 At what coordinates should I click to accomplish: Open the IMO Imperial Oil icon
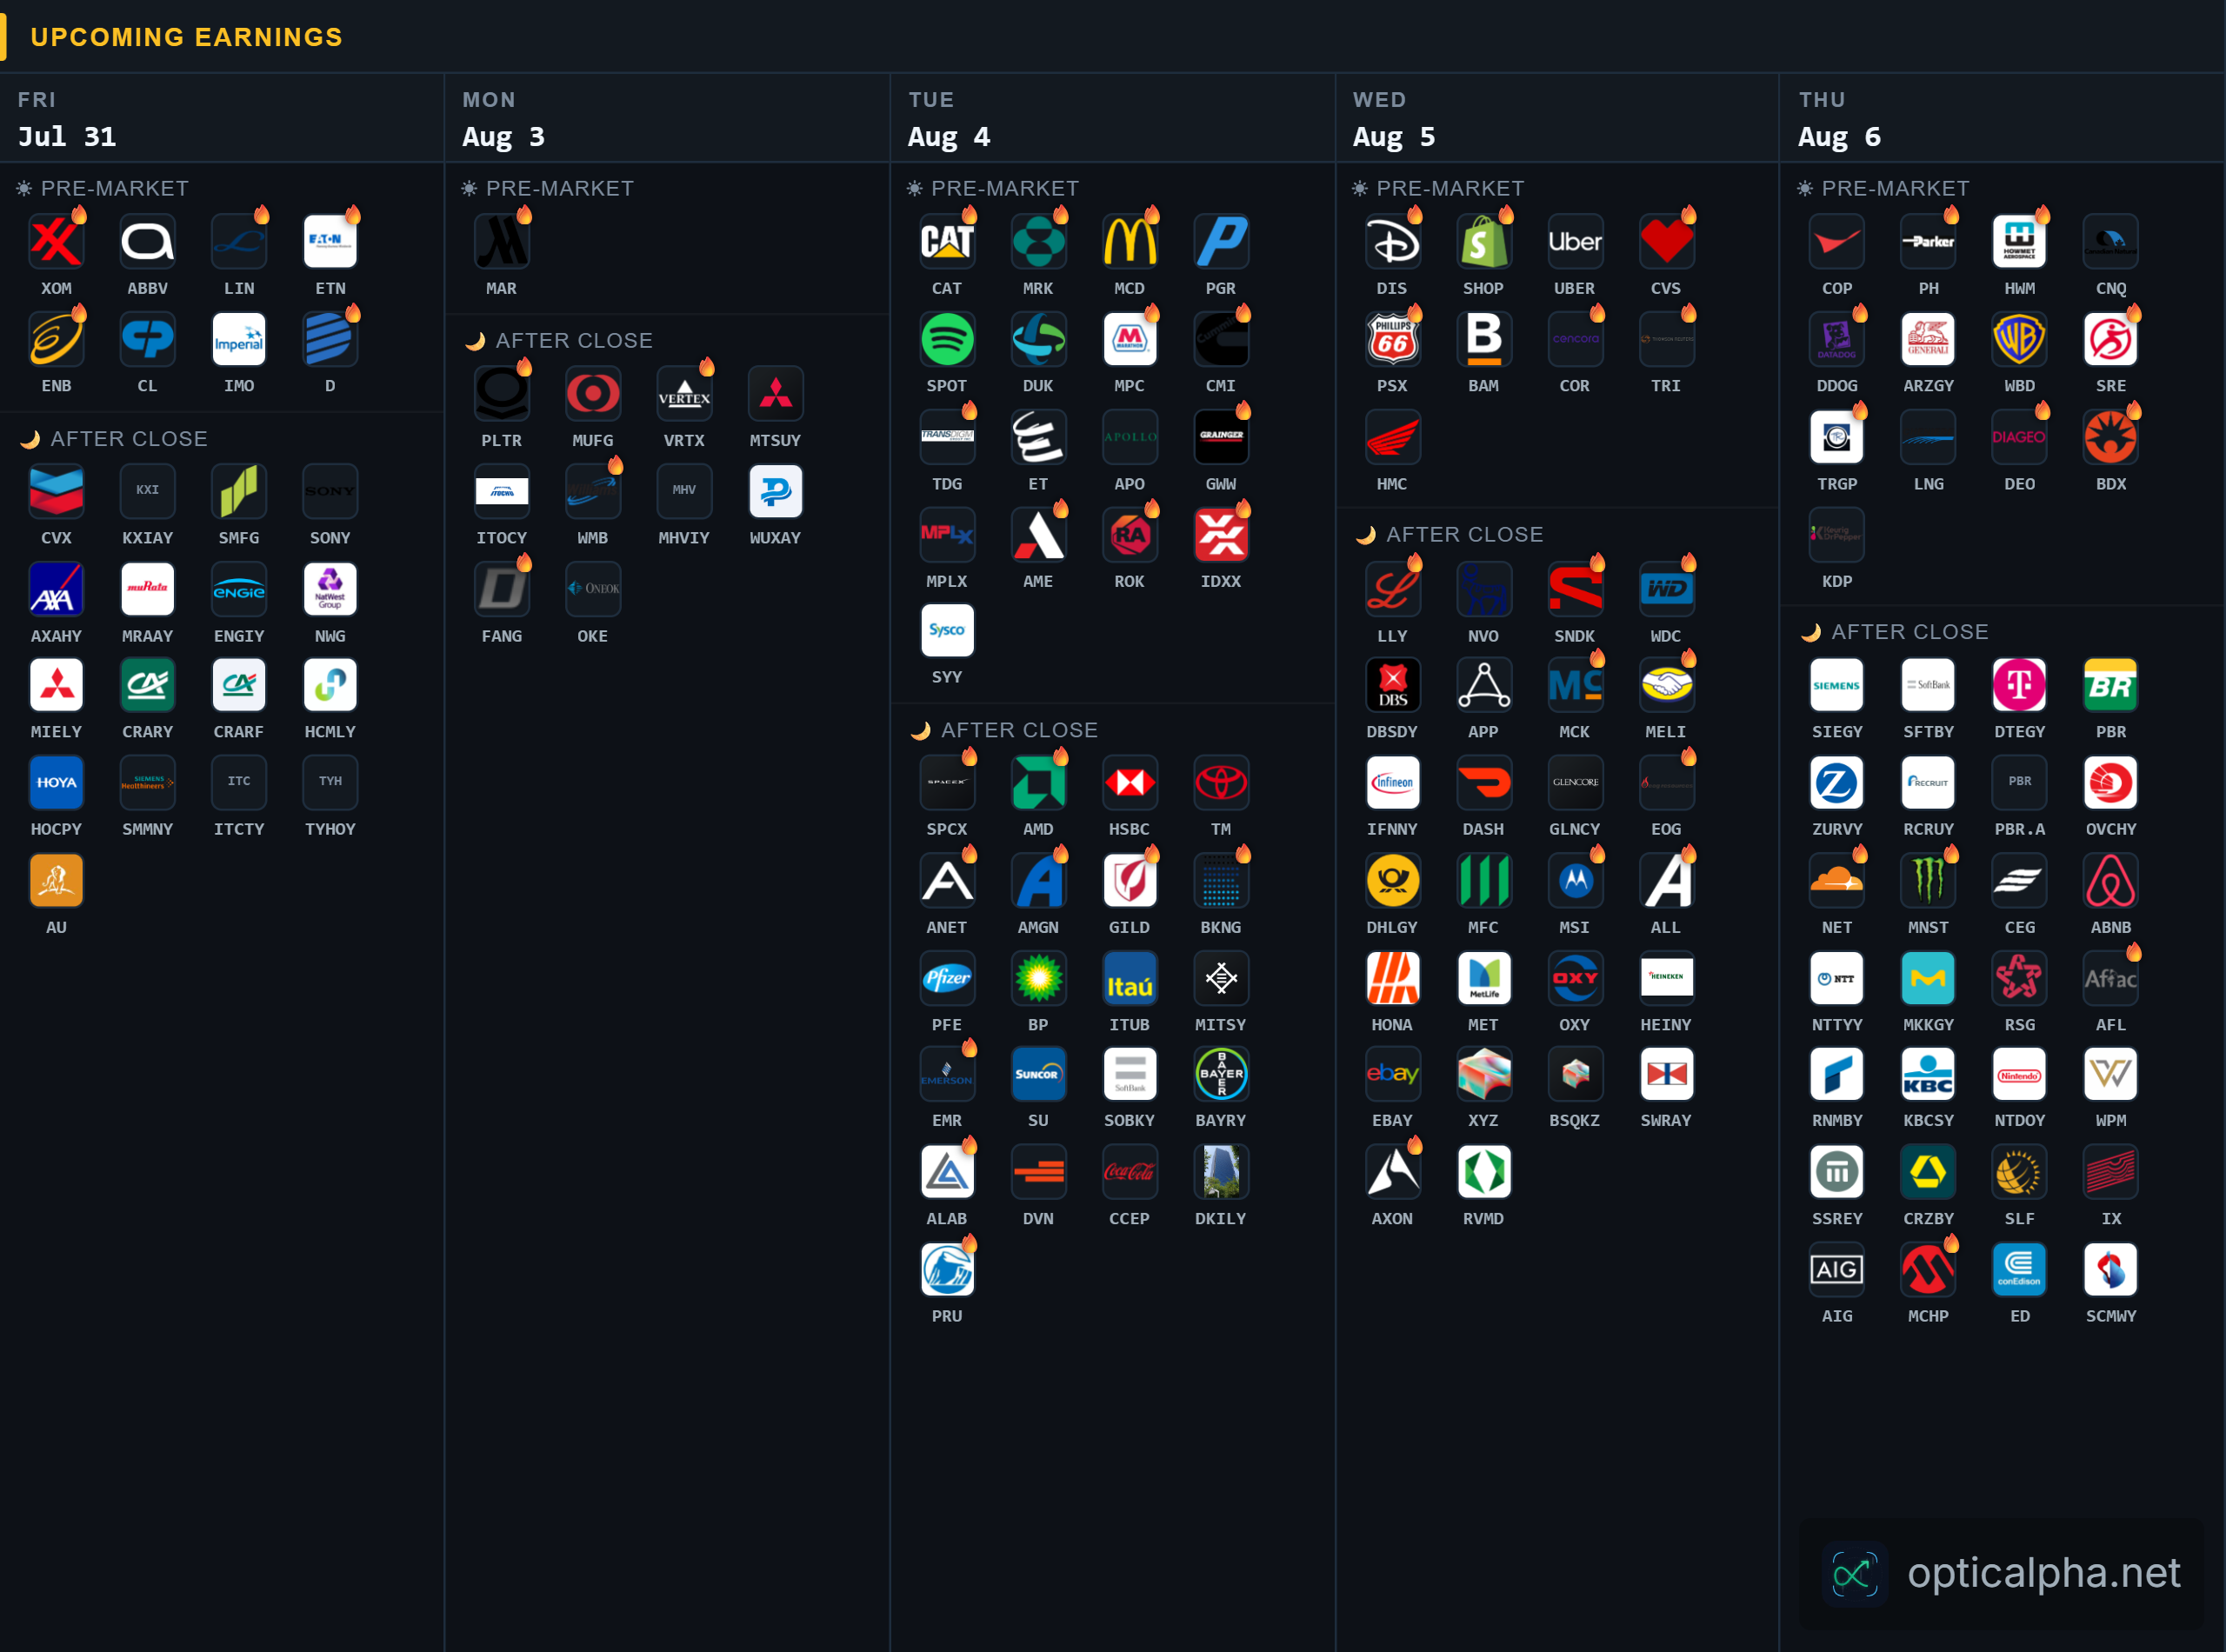pyautogui.click(x=239, y=339)
